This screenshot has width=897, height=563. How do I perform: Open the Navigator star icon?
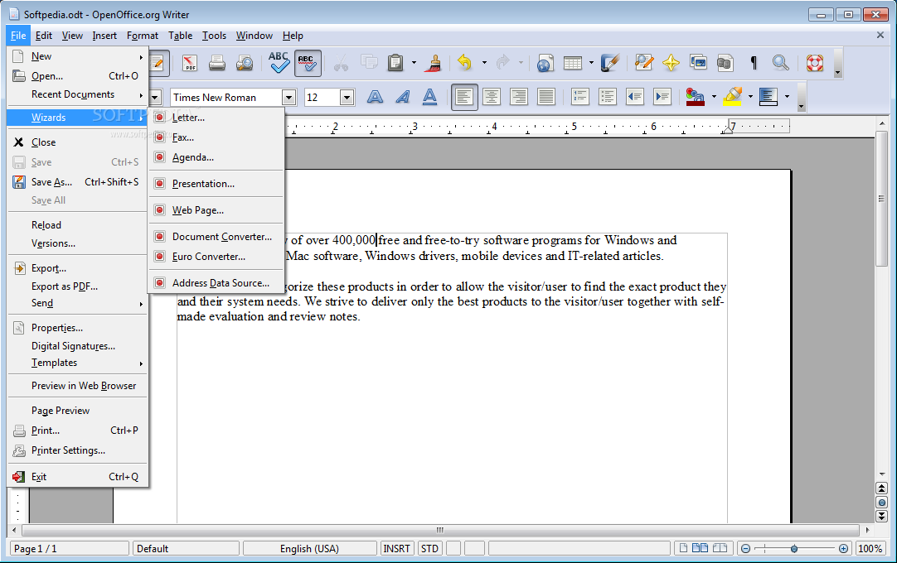pyautogui.click(x=671, y=63)
